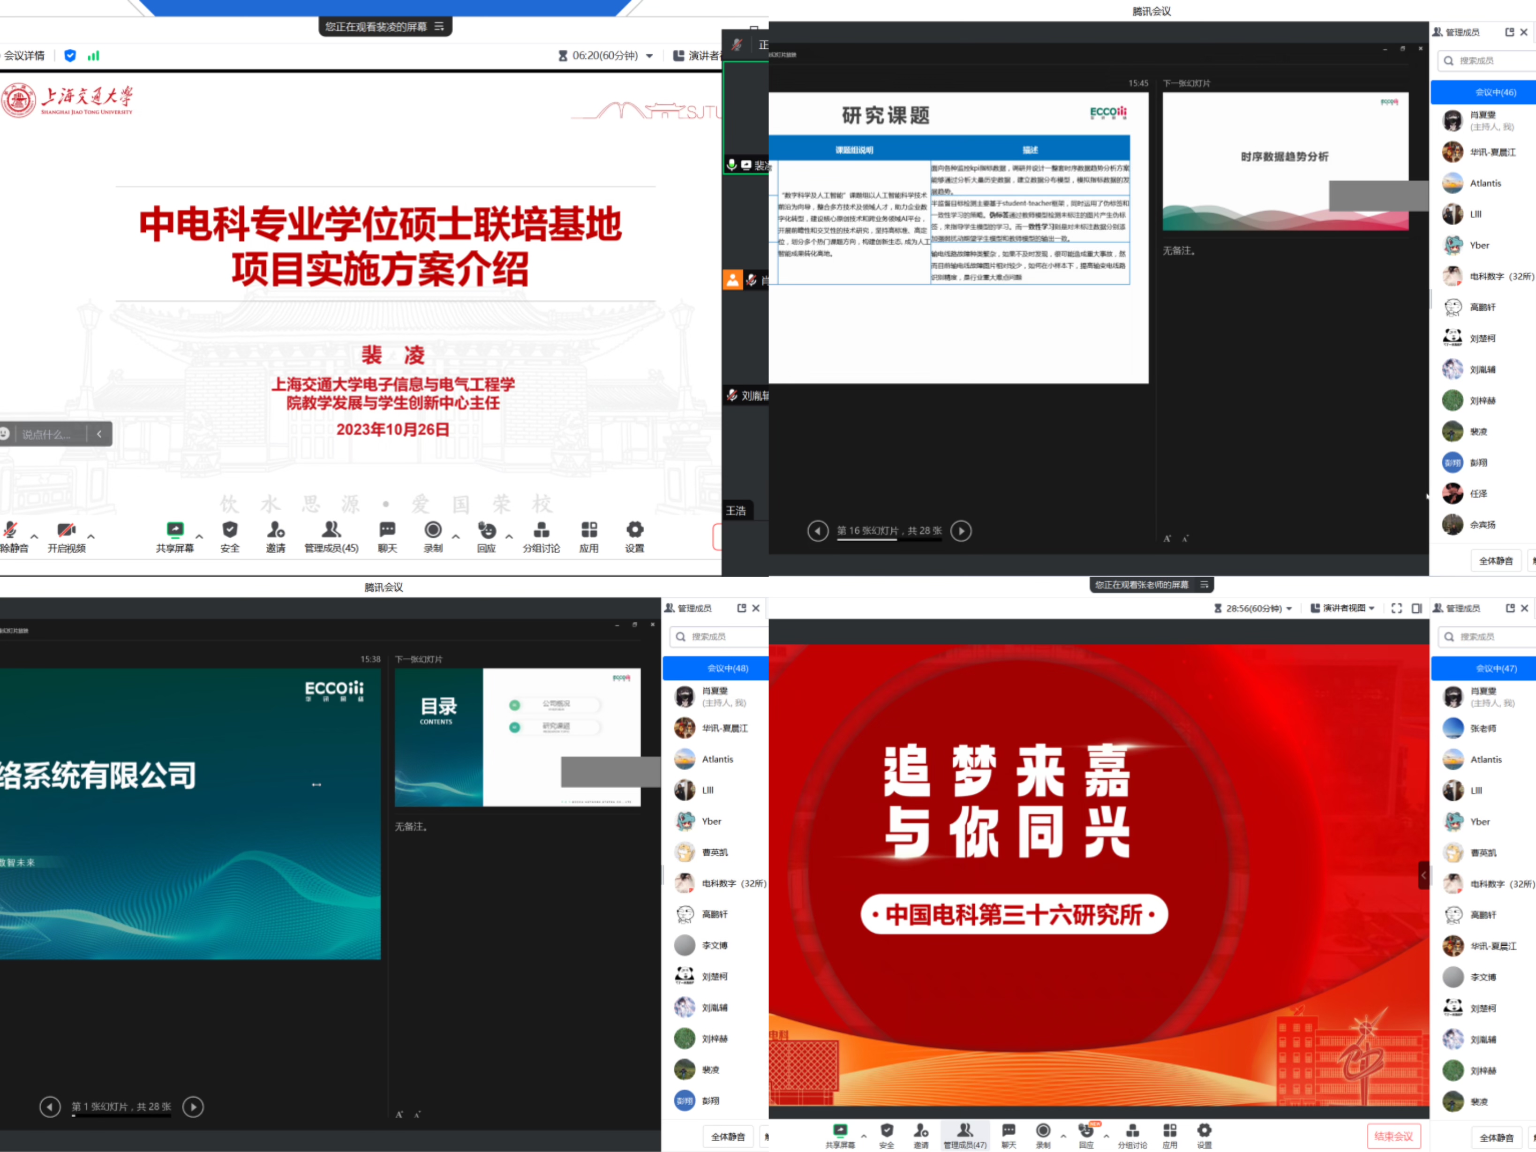Open Manage Members (45) in top-left toolbar
This screenshot has width=1536, height=1152.
point(331,536)
